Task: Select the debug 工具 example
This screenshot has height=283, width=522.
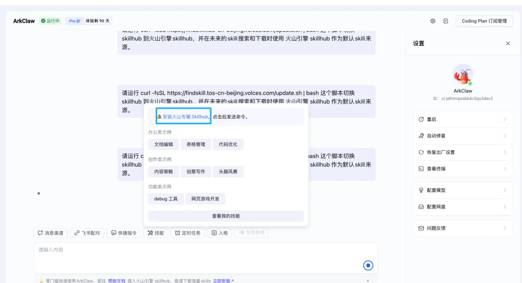Action: pos(166,199)
